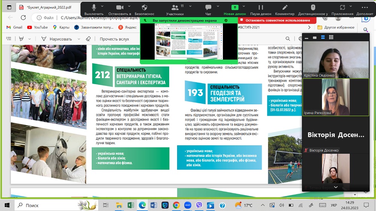
Task: Switch Zoom panel to single video view
Action: (x=315, y=38)
